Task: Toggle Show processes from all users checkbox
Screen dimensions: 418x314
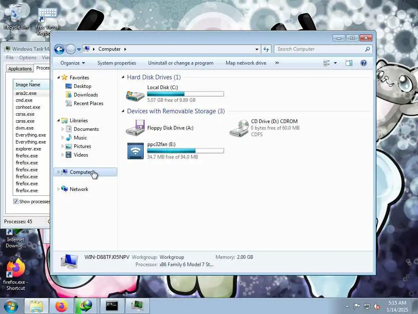Action: (16, 202)
